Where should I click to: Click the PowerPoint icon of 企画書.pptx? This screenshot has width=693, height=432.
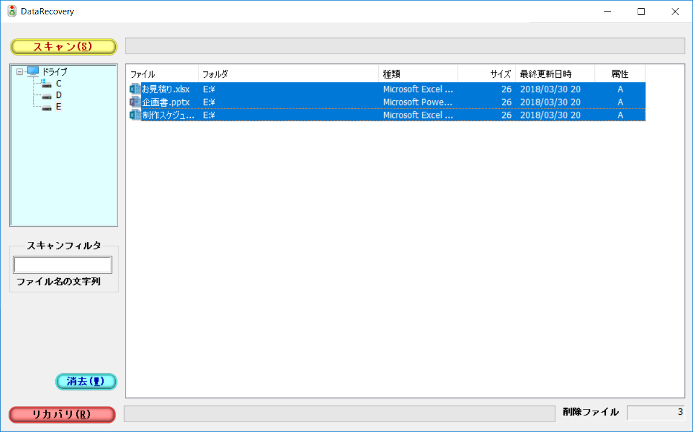(x=135, y=101)
